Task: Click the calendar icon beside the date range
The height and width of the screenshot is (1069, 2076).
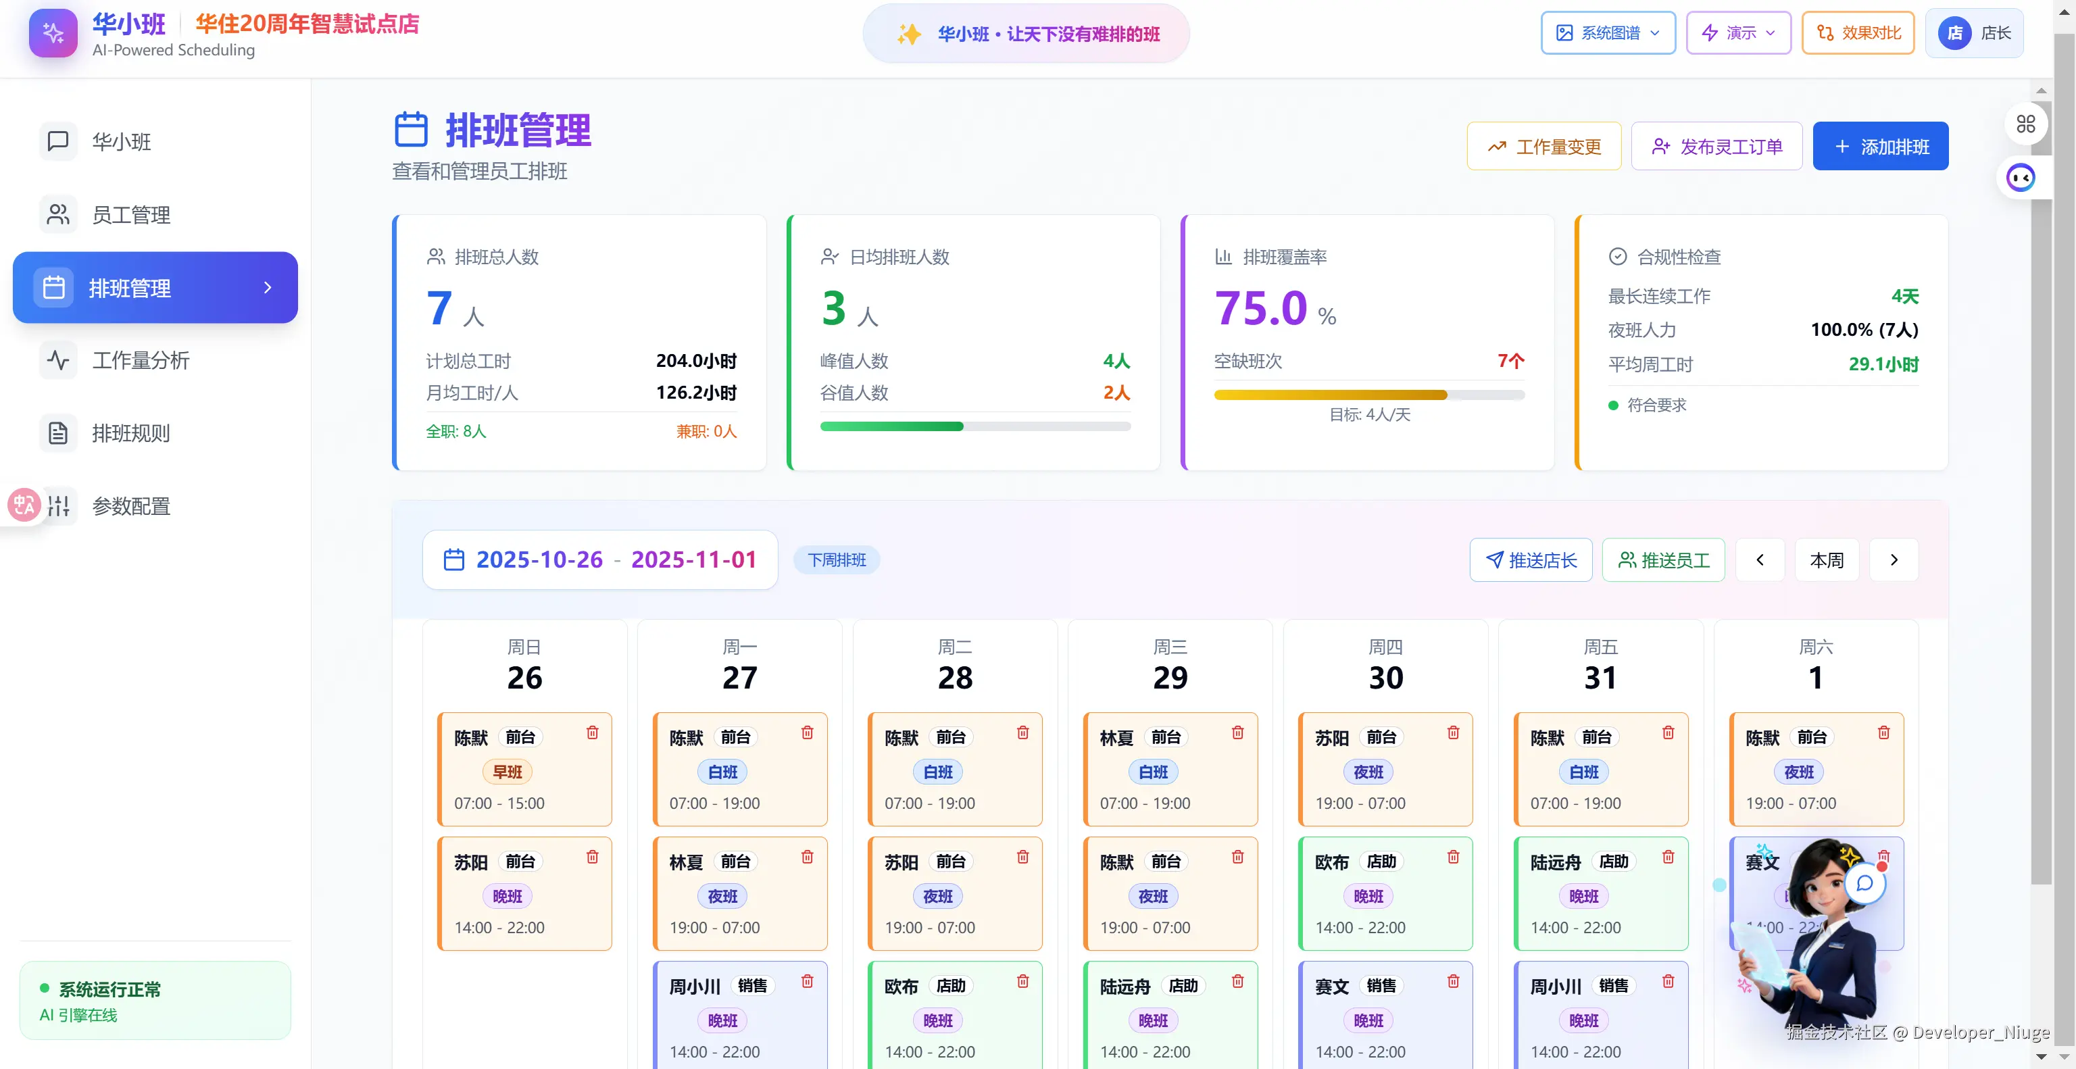Action: 453,559
